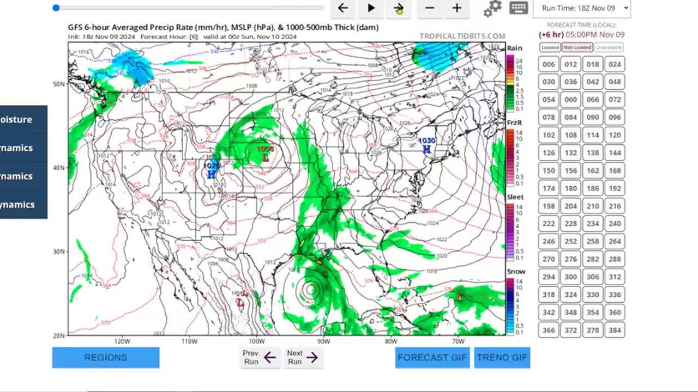Slow animation with the minus button
Image resolution: width=698 pixels, height=392 pixels.
click(430, 8)
